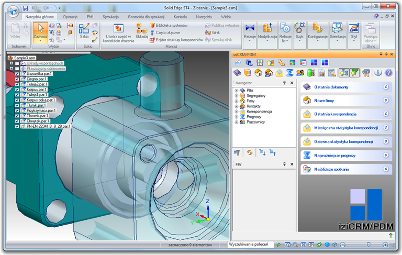Click Biblioteka systemów button
The height and width of the screenshot is (255, 402).
pyautogui.click(x=169, y=26)
